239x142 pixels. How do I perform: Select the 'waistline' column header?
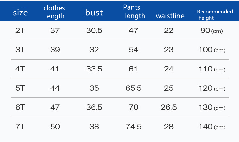170,16
